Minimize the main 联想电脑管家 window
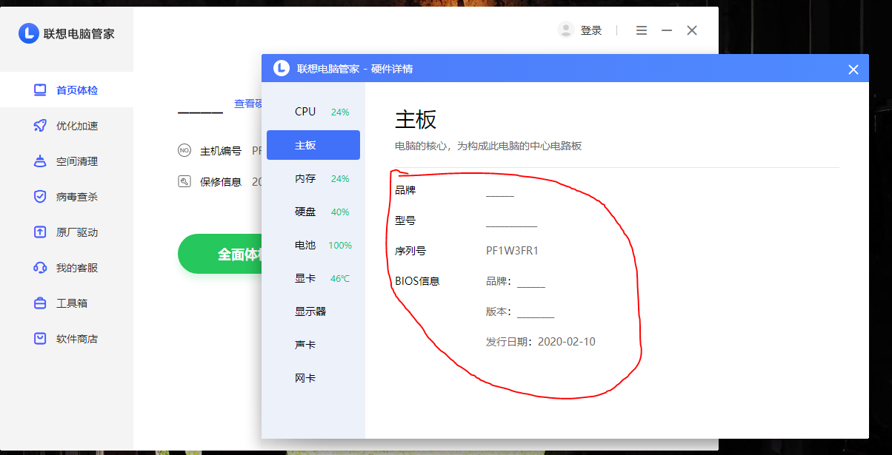The height and width of the screenshot is (455, 892). (x=667, y=30)
